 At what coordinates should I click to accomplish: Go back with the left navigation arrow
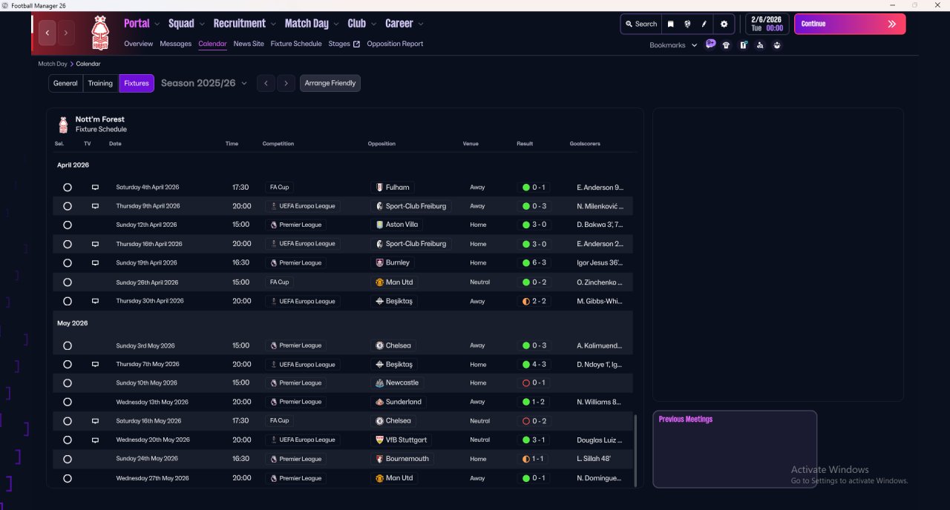(47, 33)
